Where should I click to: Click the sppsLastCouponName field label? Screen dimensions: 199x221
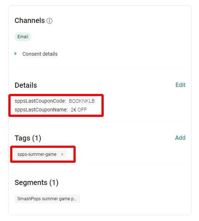pos(41,110)
